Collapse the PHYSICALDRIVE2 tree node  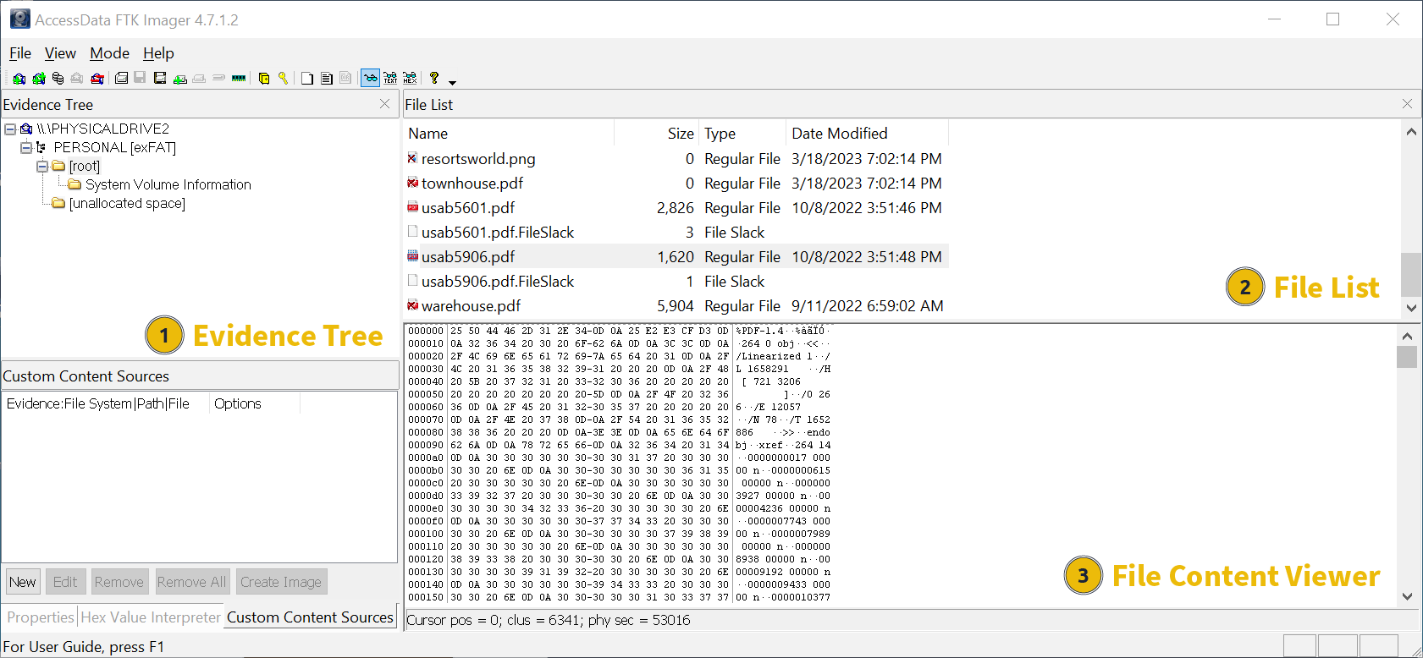tap(10, 129)
